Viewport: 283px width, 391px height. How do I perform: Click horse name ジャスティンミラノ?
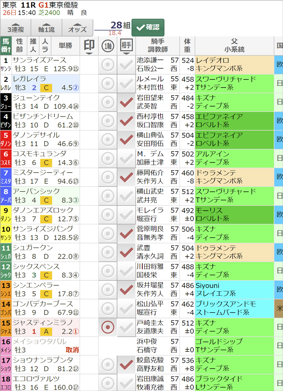click(43, 323)
